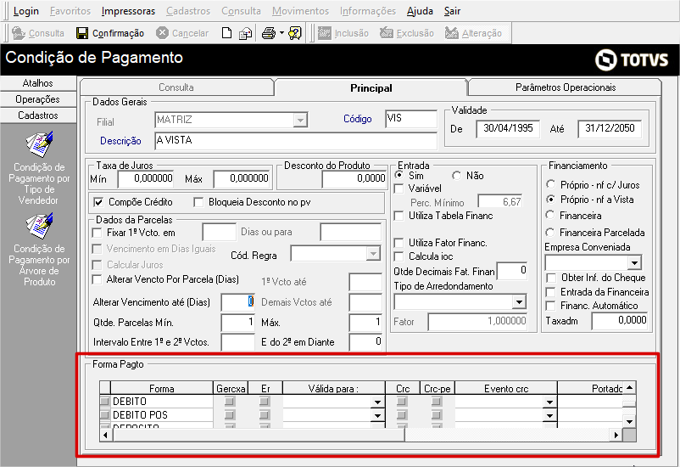The height and width of the screenshot is (467, 680).
Task: Click the Cadastros sidebar button
Action: (37, 115)
